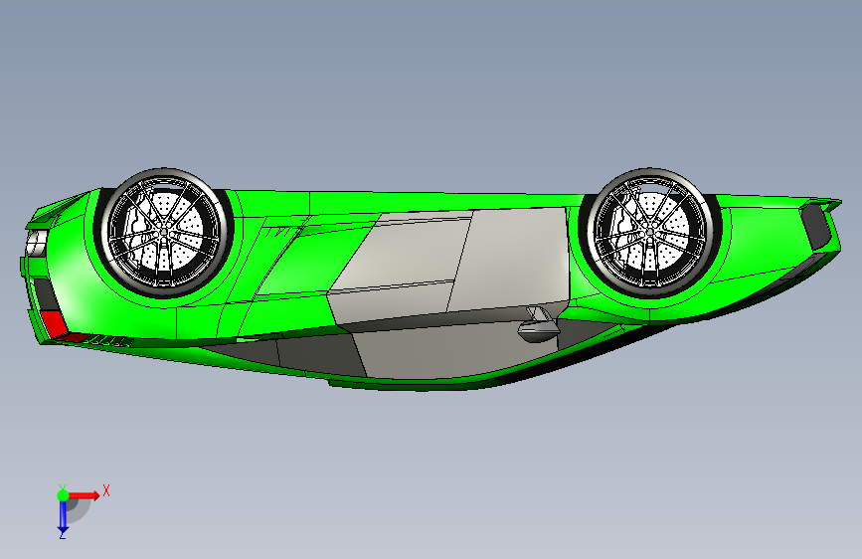Select the red tail light on the car
The image size is (862, 559).
[x=53, y=322]
